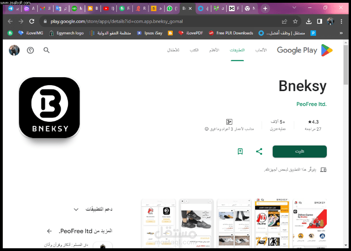The image size is (351, 251).
Task: Select the الألعاب (Games) tab
Action: tap(261, 50)
